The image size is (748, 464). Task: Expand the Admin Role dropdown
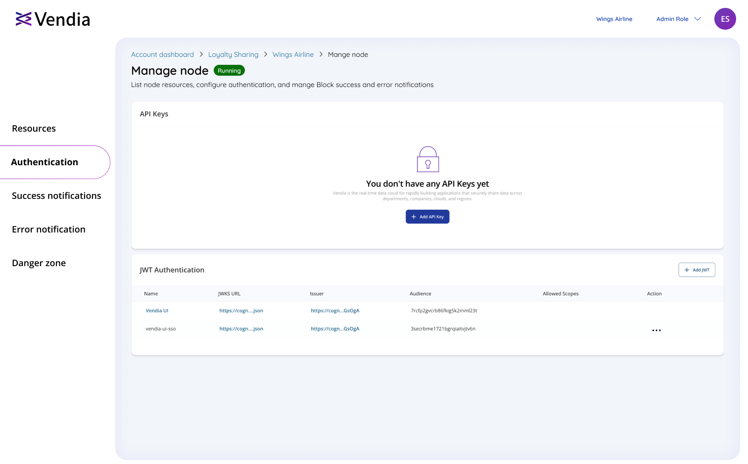(x=678, y=19)
